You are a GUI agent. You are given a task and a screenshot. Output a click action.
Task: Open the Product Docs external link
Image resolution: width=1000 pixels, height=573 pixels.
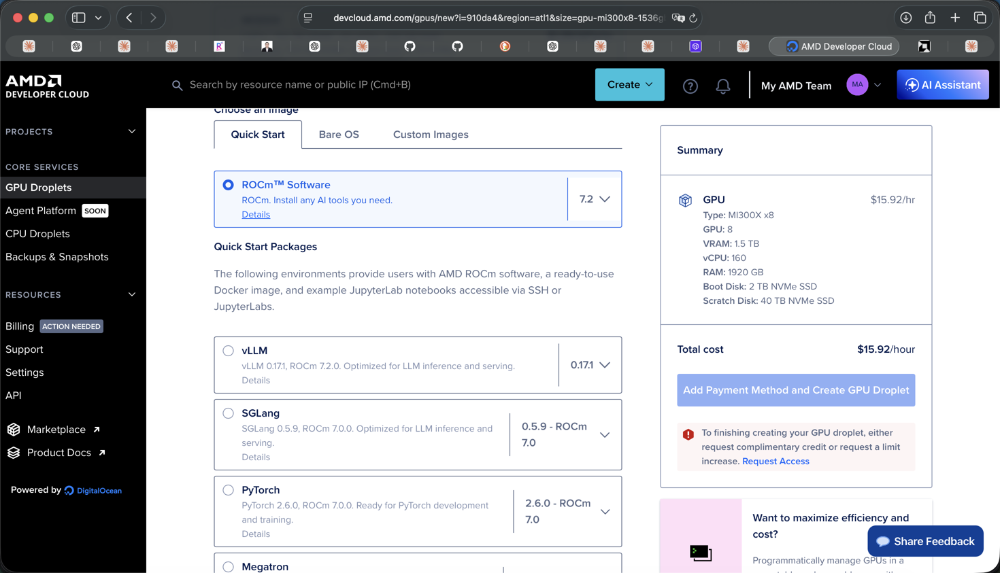(x=66, y=453)
